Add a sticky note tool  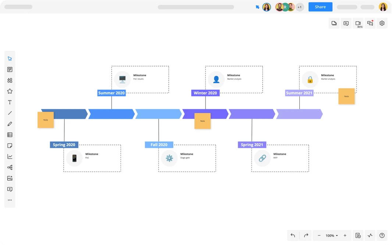[10, 146]
